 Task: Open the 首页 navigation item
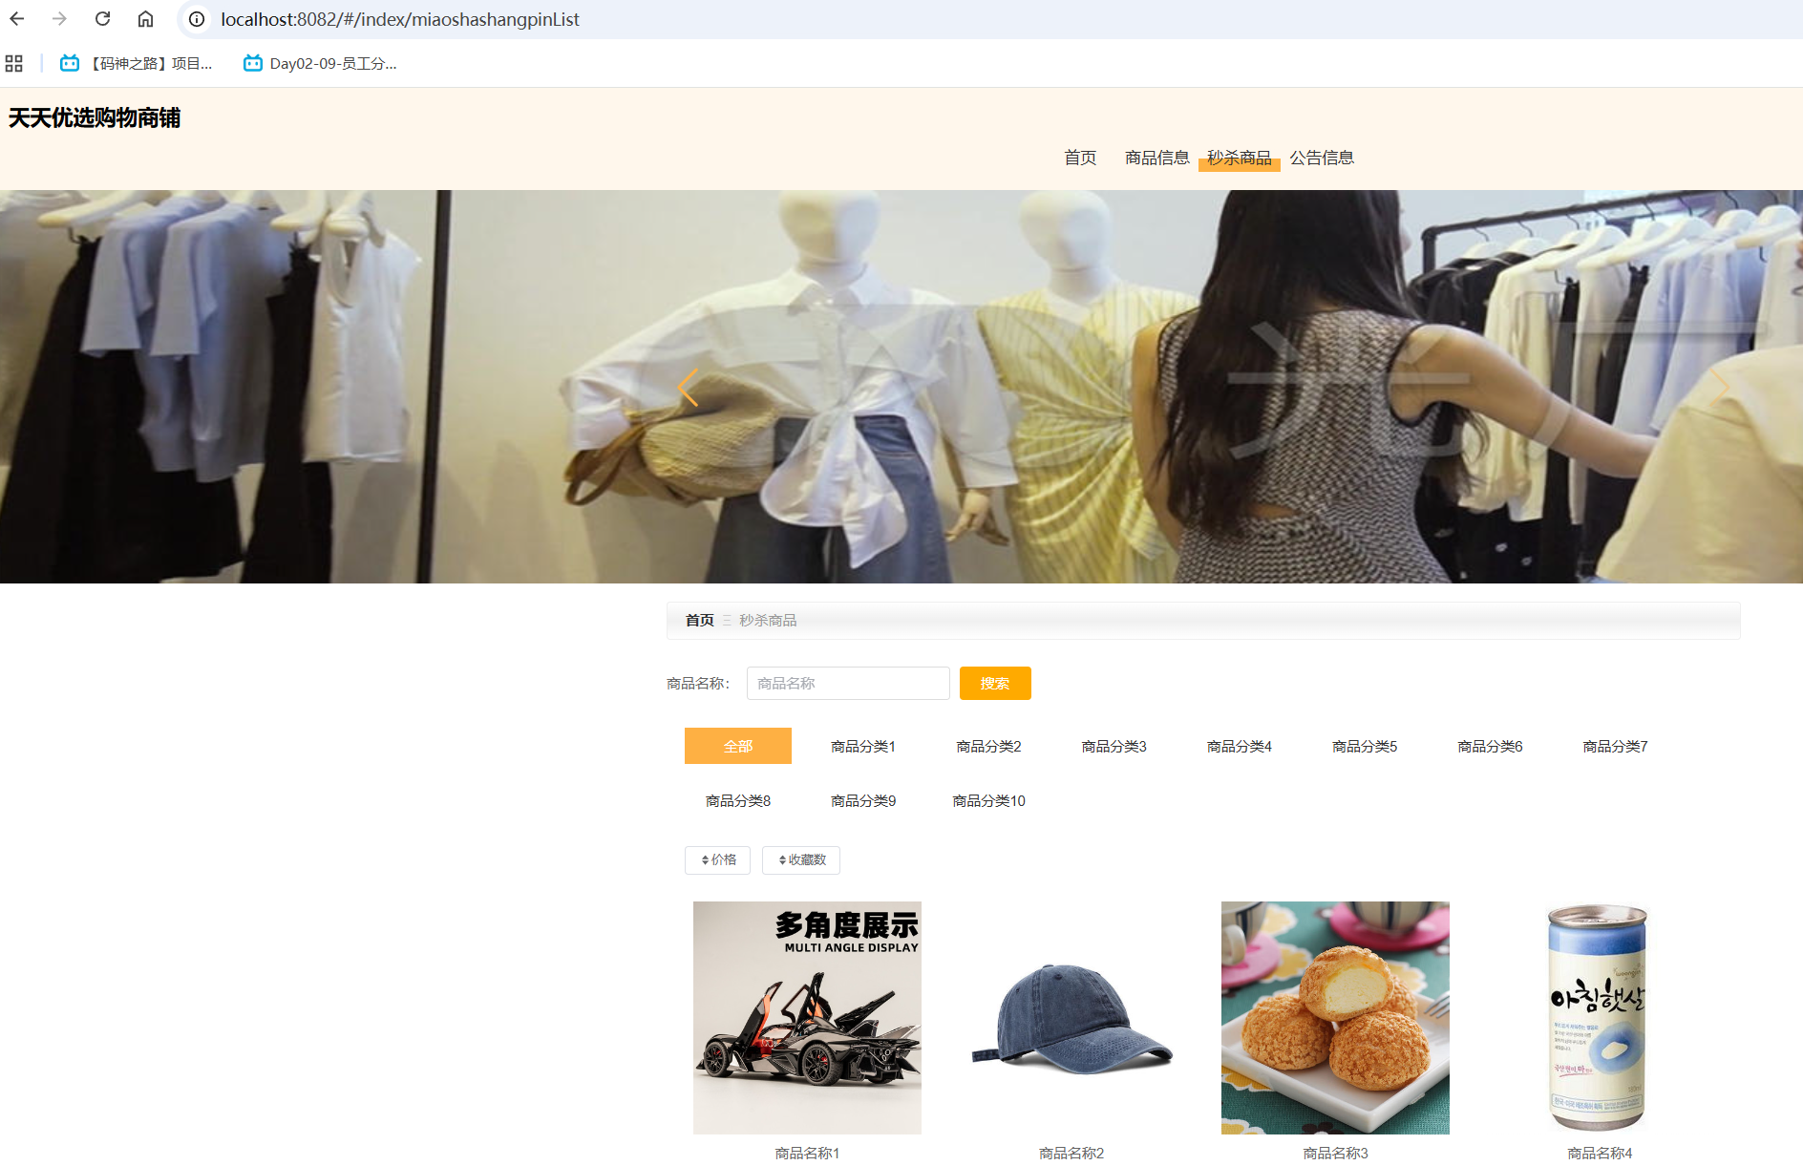[x=1080, y=158]
